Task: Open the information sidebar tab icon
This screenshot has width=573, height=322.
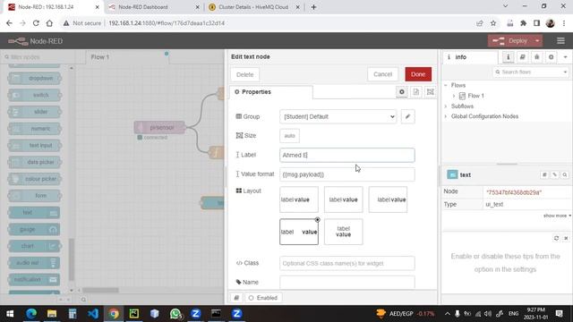Action: pyautogui.click(x=508, y=57)
